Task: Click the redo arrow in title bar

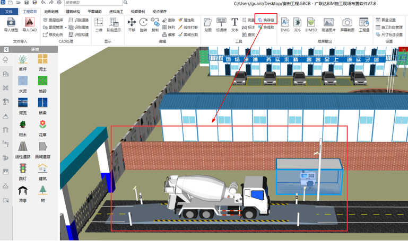Action: coord(51,3)
